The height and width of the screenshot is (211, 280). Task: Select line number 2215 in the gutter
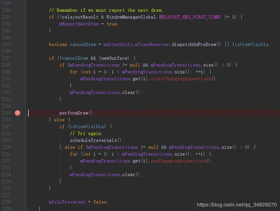(x=6, y=113)
